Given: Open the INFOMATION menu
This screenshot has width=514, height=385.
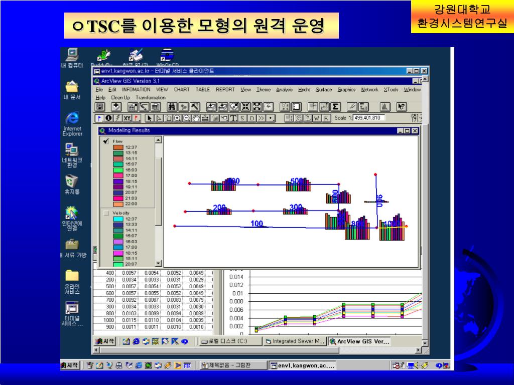Looking at the screenshot, I should point(136,89).
